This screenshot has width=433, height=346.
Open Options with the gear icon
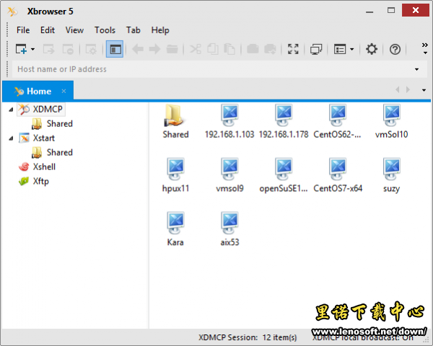point(372,50)
